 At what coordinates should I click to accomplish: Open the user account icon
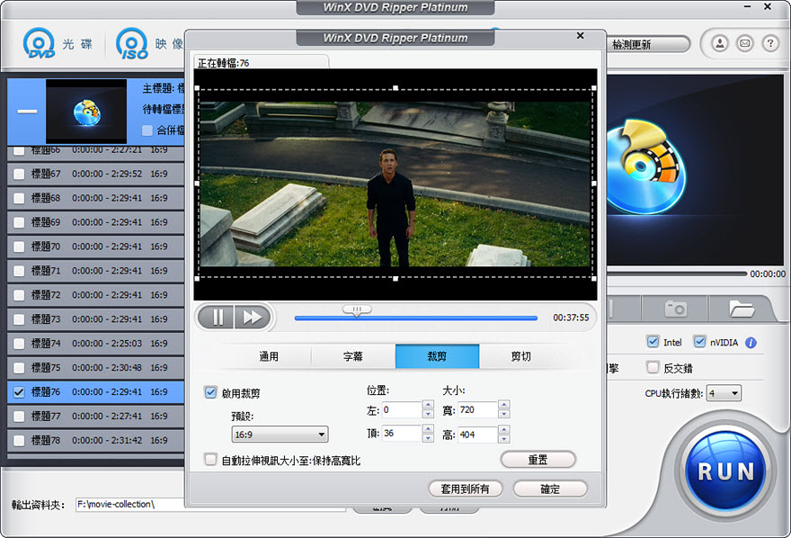point(720,43)
